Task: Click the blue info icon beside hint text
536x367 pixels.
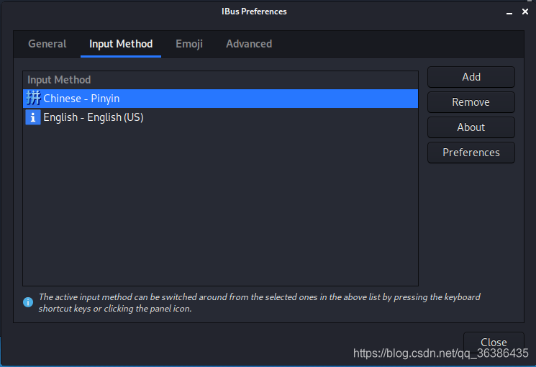Action: [x=28, y=302]
